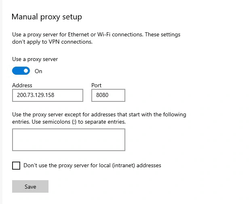Click the Use a proxy server label text
The image size is (251, 204).
click(x=35, y=59)
